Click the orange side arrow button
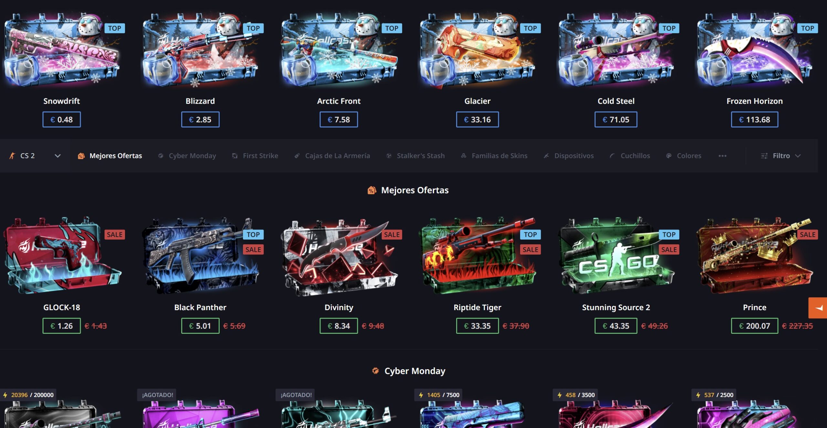827x428 pixels. pyautogui.click(x=818, y=308)
